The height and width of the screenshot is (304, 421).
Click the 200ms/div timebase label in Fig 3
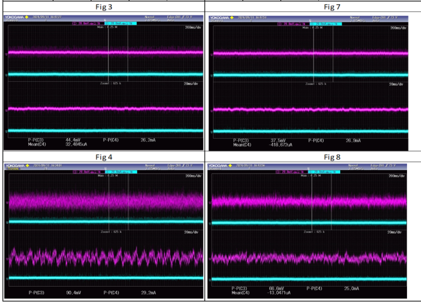(x=193, y=27)
